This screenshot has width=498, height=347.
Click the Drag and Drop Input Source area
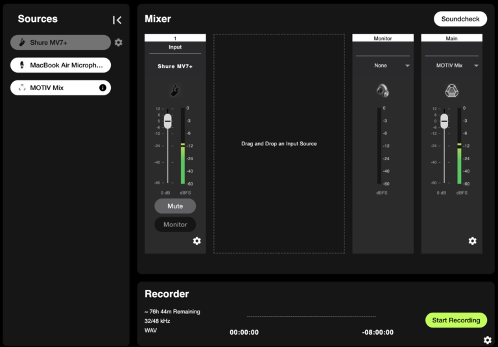(x=279, y=143)
